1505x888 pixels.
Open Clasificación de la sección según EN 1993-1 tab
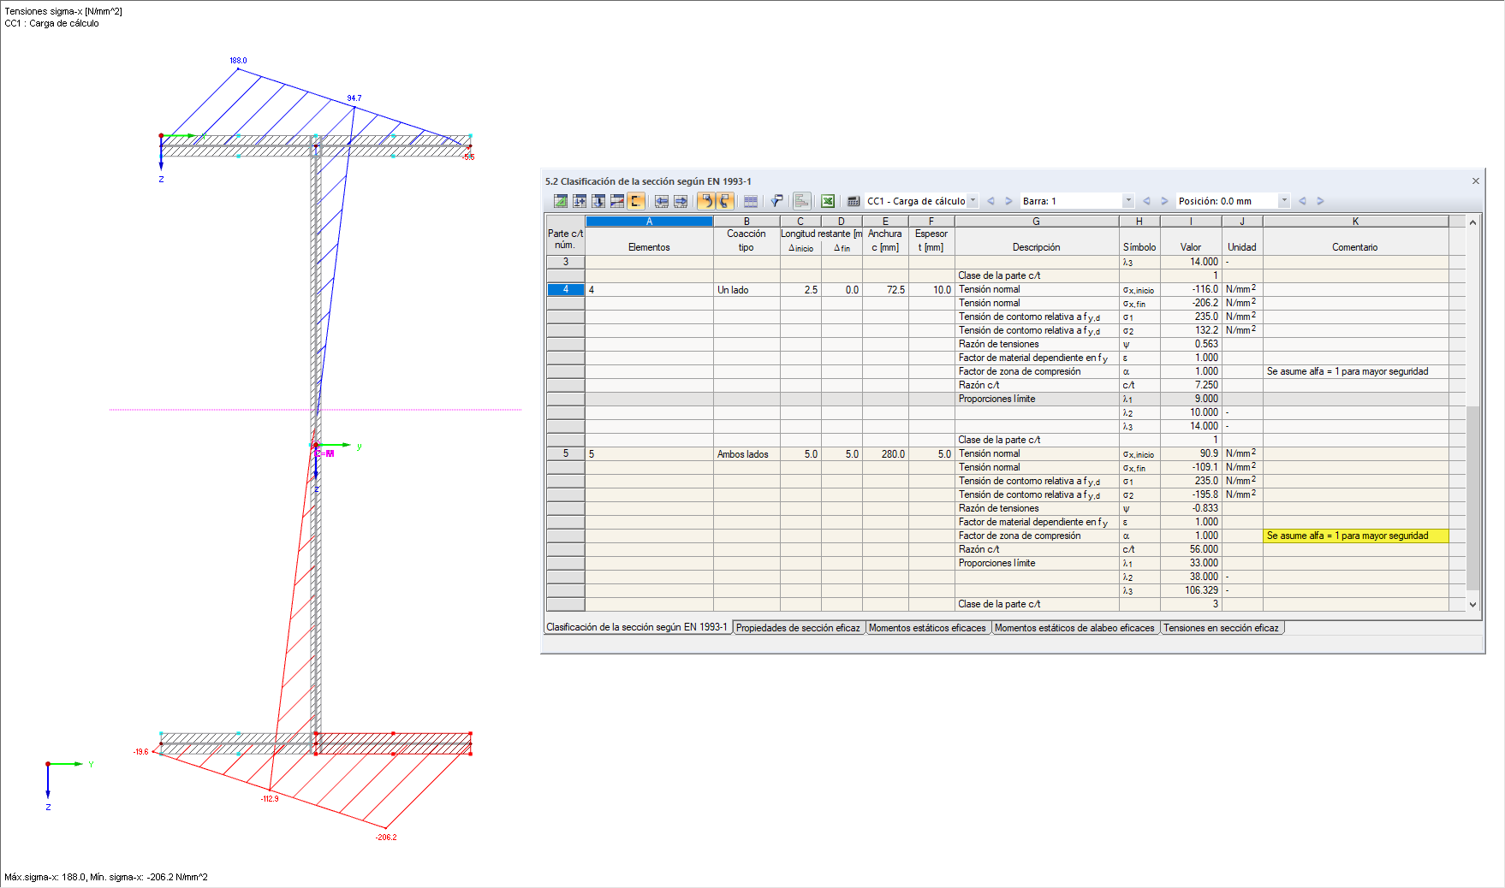coord(637,627)
